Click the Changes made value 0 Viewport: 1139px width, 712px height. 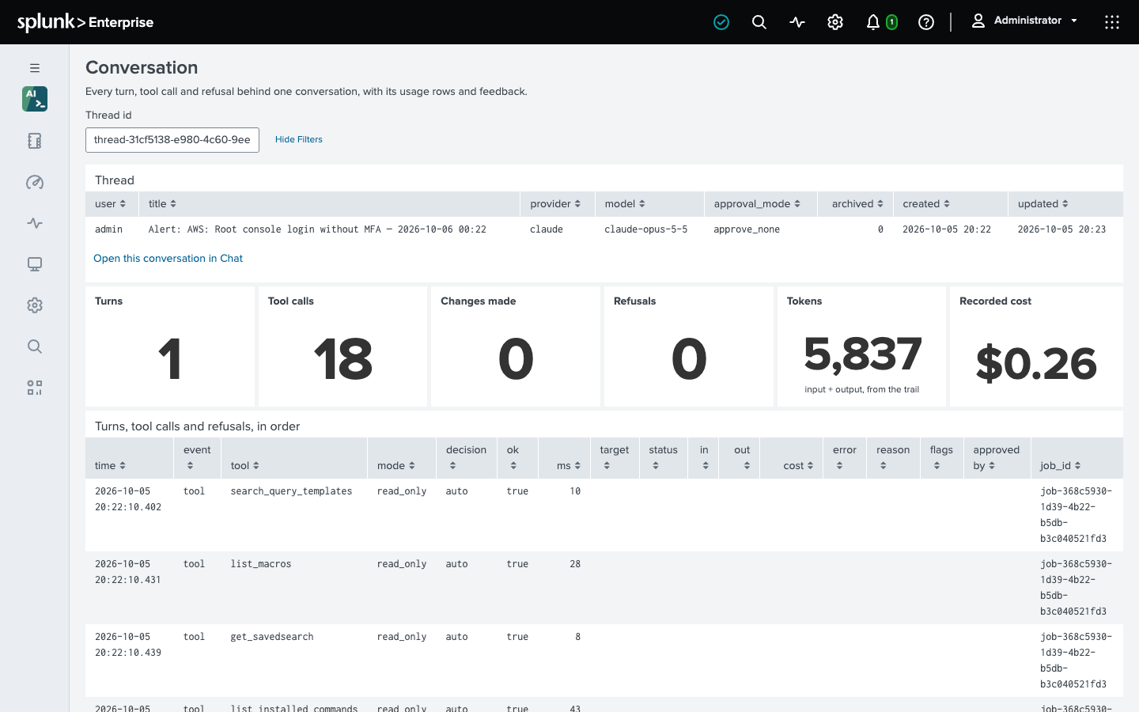point(516,359)
